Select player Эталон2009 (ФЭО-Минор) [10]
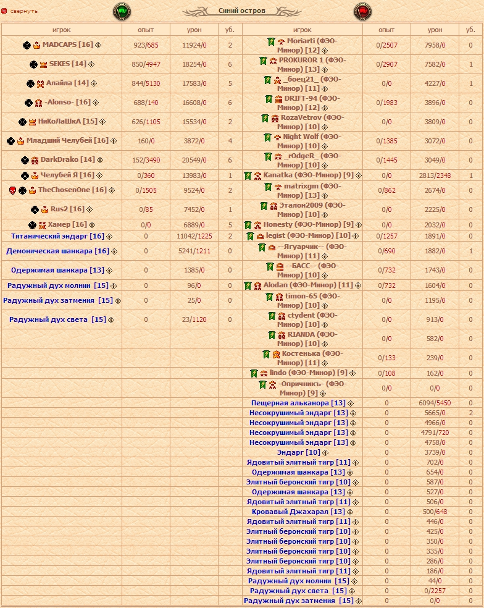This screenshot has height=608, width=484. [x=311, y=209]
